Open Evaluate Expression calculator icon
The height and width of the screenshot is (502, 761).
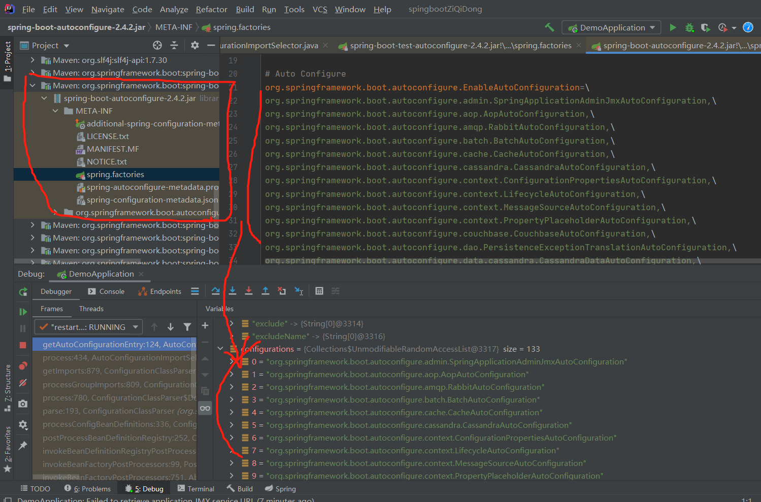tap(319, 291)
